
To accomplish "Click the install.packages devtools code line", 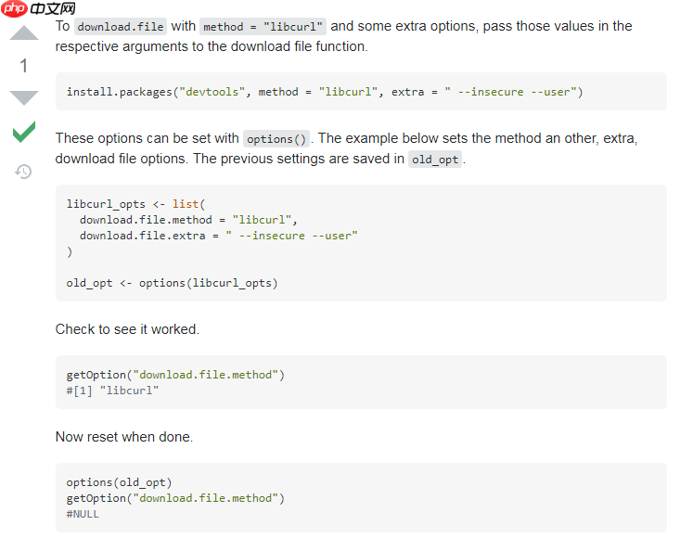I will [x=325, y=92].
